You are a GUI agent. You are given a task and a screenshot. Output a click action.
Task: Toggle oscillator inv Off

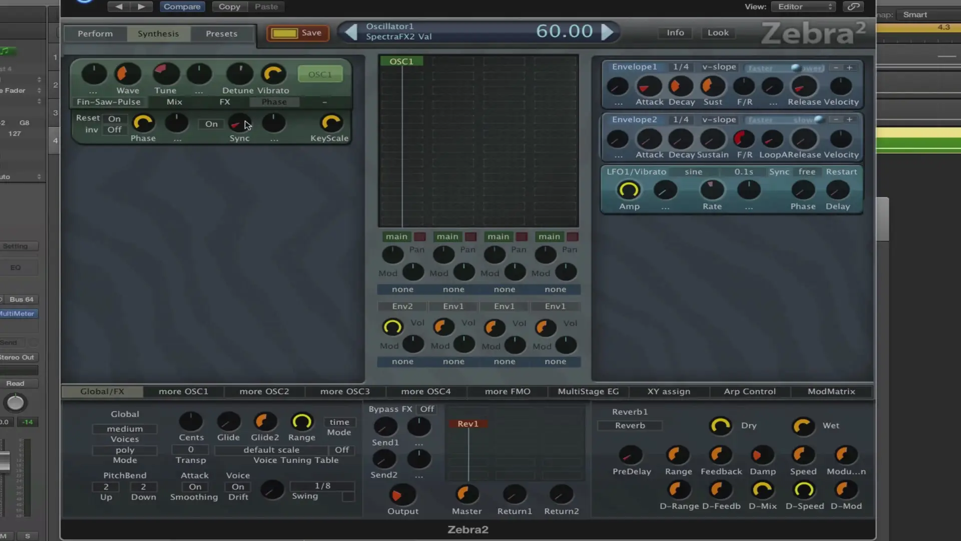pos(114,130)
